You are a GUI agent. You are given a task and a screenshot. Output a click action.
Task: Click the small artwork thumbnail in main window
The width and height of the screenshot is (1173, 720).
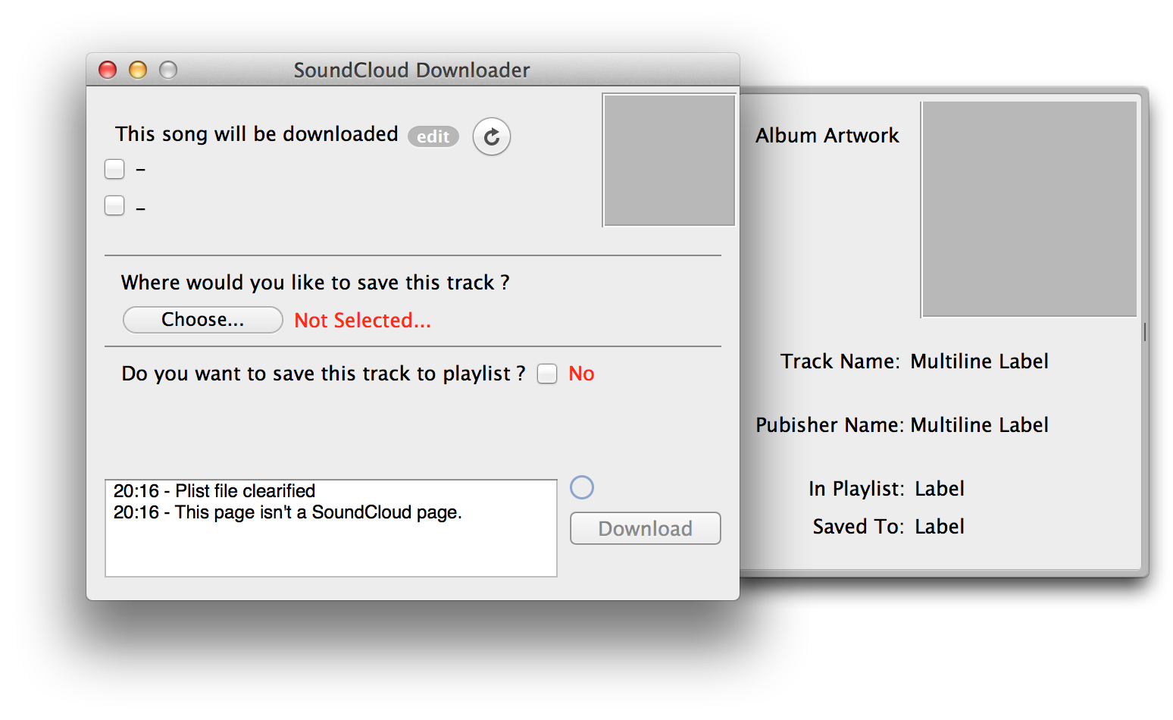(x=668, y=160)
